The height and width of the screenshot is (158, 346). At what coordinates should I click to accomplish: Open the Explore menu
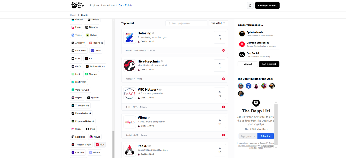coord(94,5)
